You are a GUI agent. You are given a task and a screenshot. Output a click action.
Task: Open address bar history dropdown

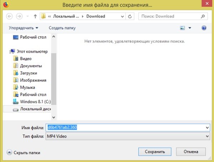coord(122,16)
